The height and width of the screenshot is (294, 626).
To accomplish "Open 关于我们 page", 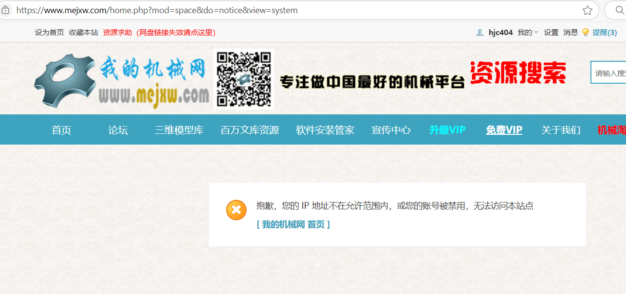I will click(x=561, y=130).
